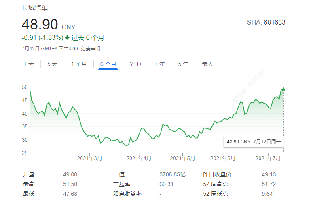Switch to the 1 天 time range tab
Image resolution: width=313 pixels, height=205 pixels.
29,64
